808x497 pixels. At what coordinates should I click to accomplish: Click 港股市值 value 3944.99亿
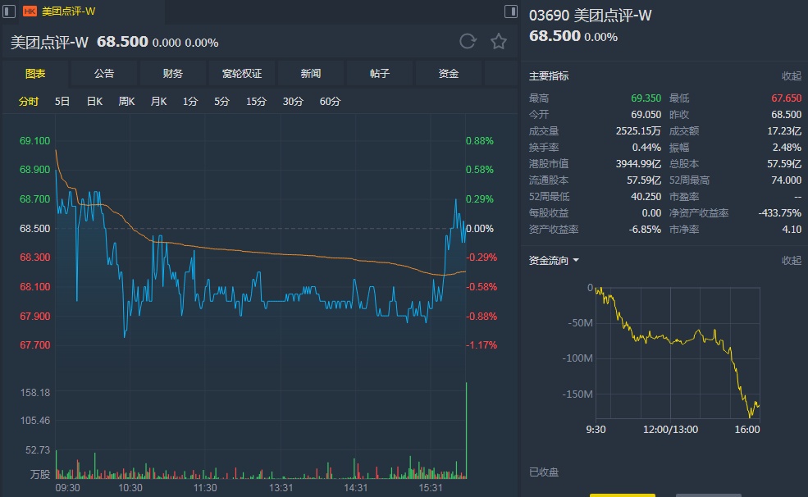(x=638, y=164)
